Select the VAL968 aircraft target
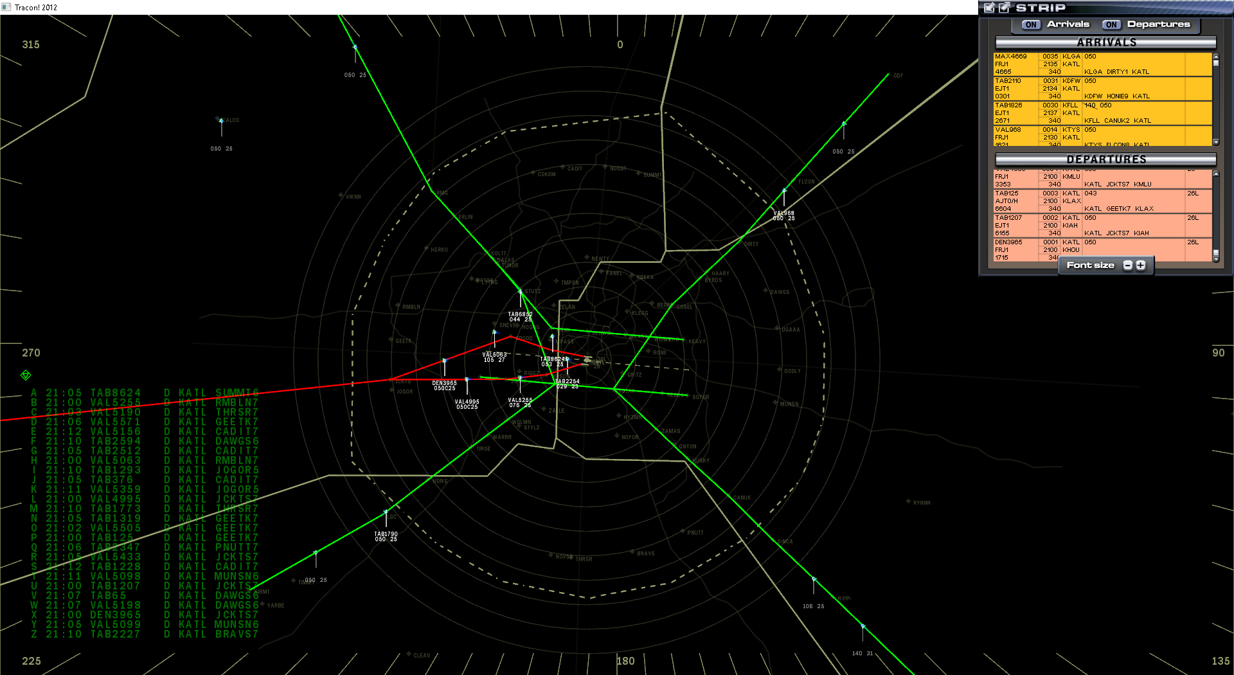Image resolution: width=1234 pixels, height=675 pixels. click(x=785, y=189)
